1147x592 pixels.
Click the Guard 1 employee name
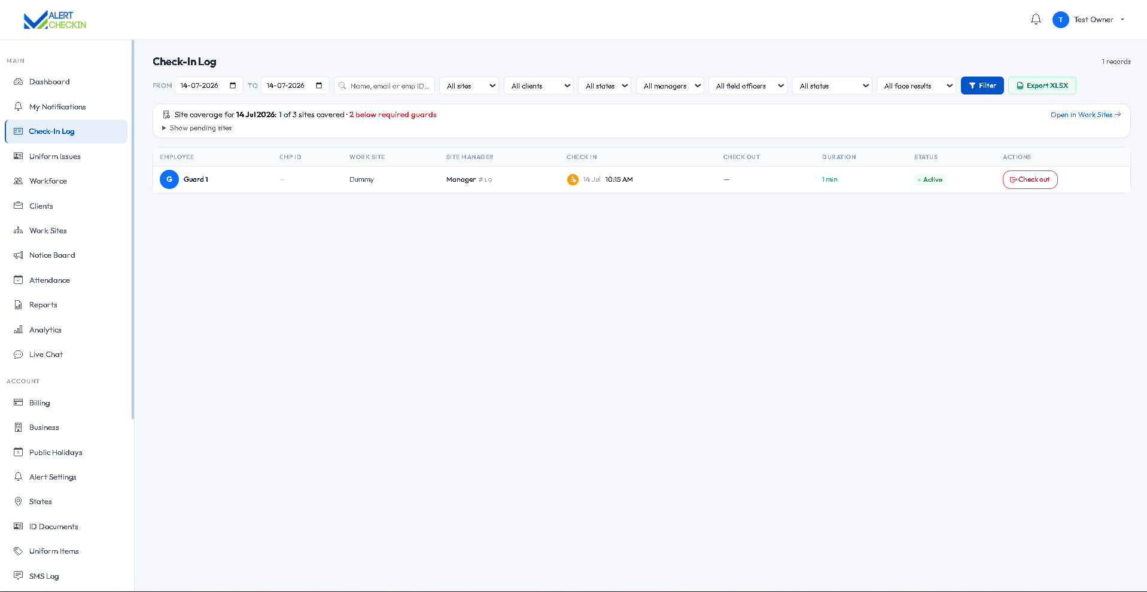[x=196, y=179]
